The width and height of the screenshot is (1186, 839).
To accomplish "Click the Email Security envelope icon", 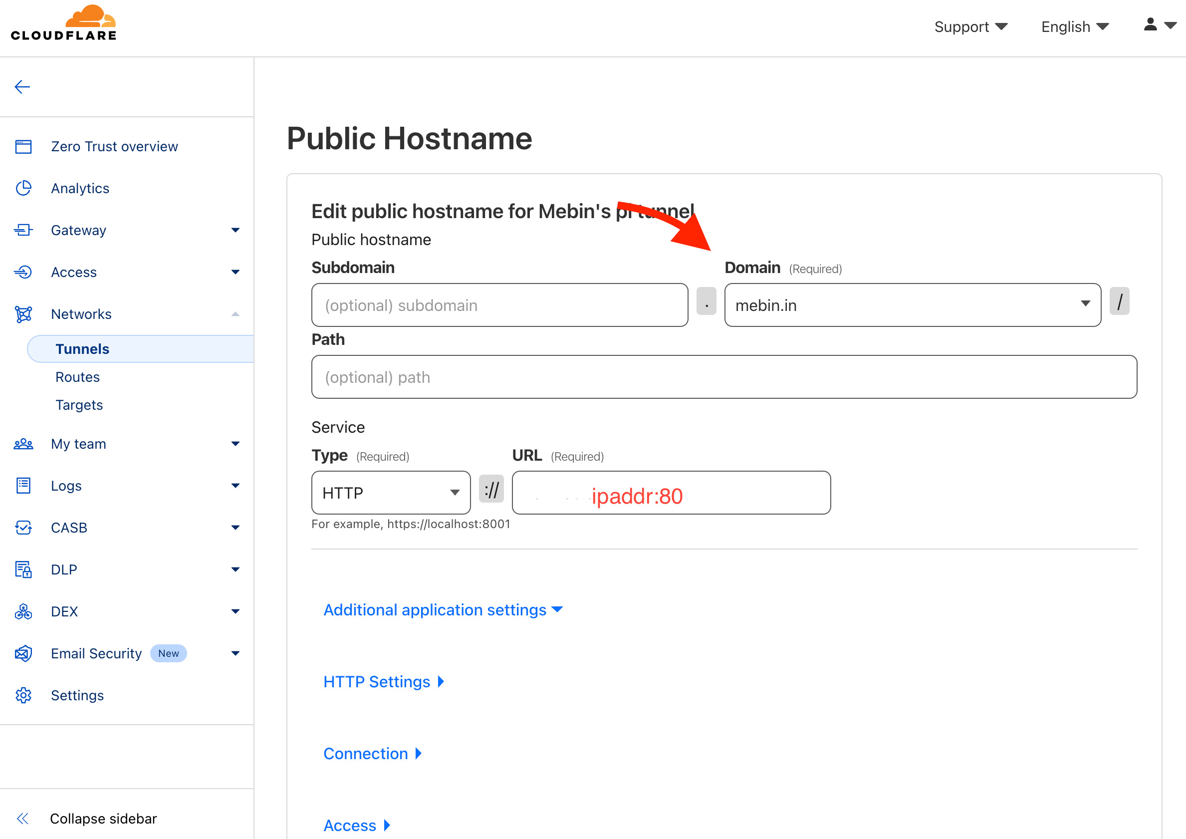I will pos(23,653).
